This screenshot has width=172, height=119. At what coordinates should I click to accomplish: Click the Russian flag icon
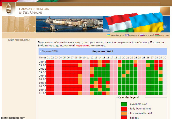tap(142, 35)
